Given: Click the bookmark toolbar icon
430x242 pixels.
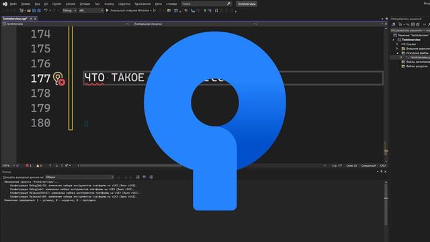Looking at the screenshot, I should click(216, 11).
